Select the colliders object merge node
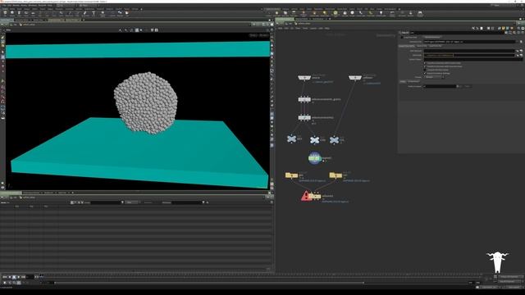 point(355,78)
